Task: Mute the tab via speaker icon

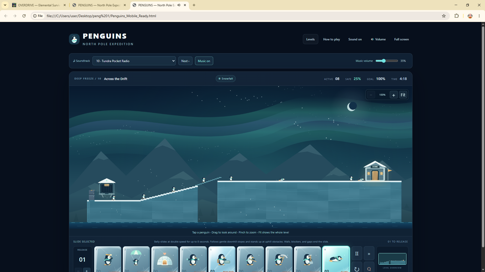Action: (x=179, y=5)
